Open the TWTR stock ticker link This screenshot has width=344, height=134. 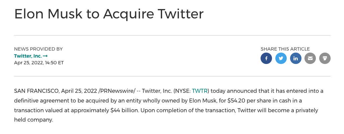tap(200, 91)
